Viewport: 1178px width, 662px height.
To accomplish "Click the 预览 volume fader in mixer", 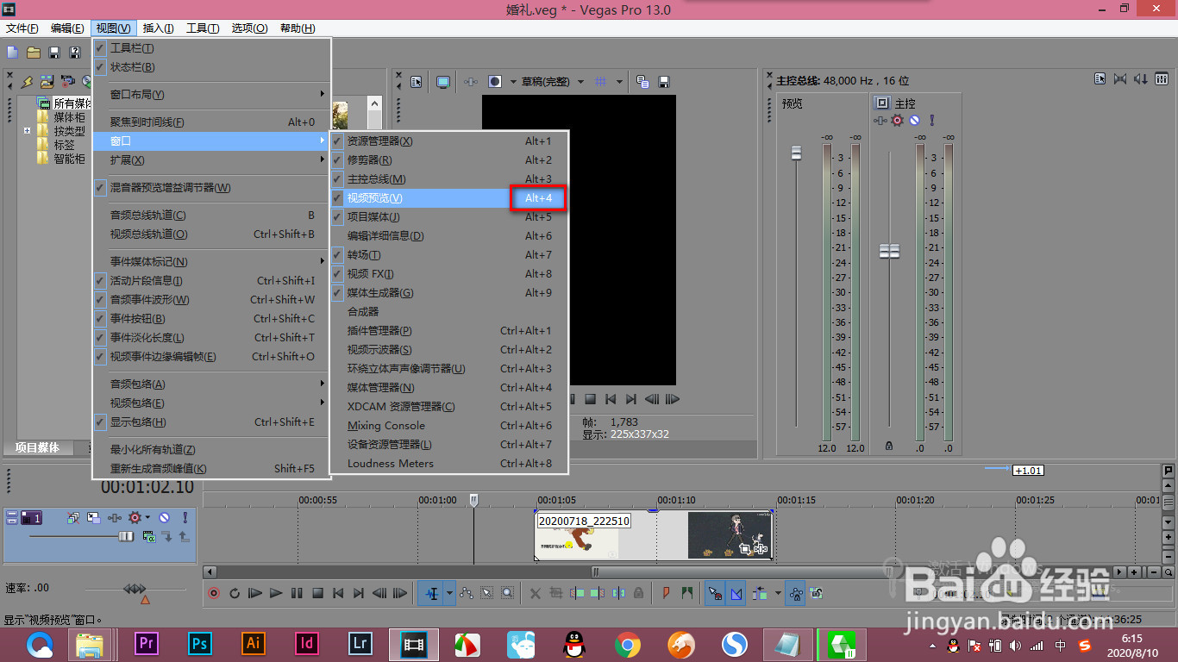I will pos(796,153).
